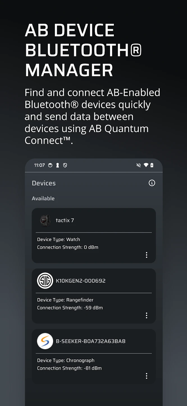The image size is (187, 406).
Task: Select the tactix 7 device name
Action: pyautogui.click(x=65, y=220)
